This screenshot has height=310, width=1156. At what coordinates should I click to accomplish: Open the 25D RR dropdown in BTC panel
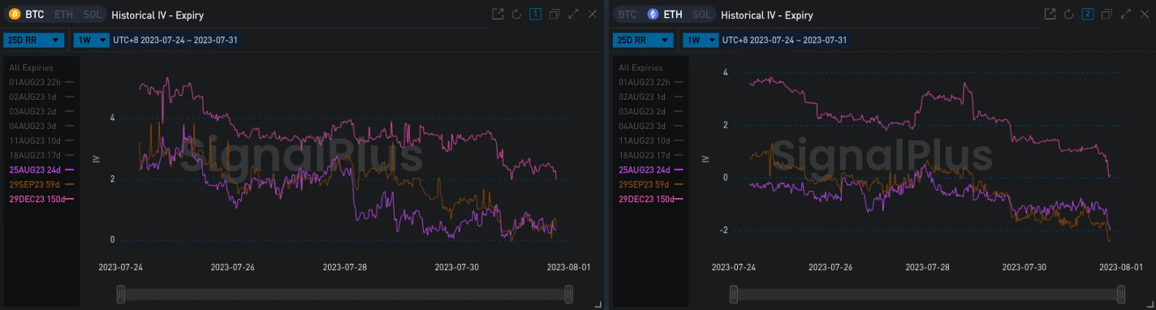(34, 40)
